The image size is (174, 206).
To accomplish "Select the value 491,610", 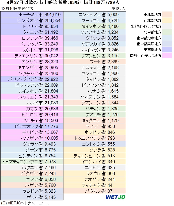I will coord(52,15).
